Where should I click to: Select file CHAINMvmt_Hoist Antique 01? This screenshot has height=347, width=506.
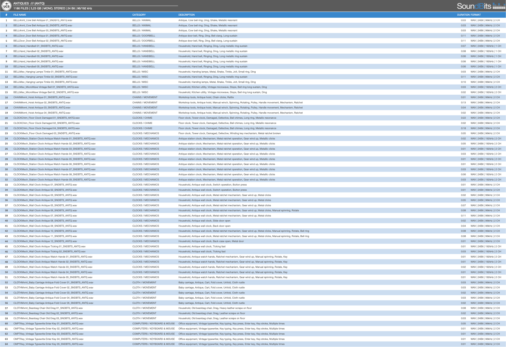[42, 97]
